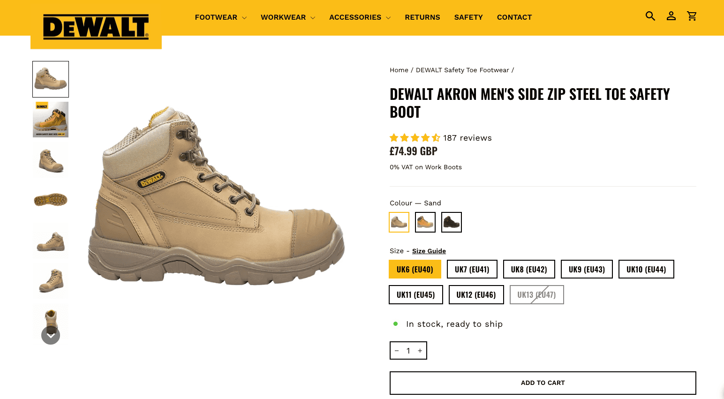This screenshot has width=724, height=399.
Task: Open DEWALT Safety Toe Footwear breadcrumb
Action: [x=462, y=70]
